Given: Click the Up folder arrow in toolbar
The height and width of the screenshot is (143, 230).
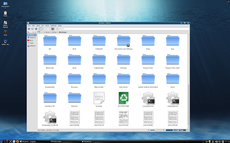Looking at the screenshot, I should [x=36, y=29].
